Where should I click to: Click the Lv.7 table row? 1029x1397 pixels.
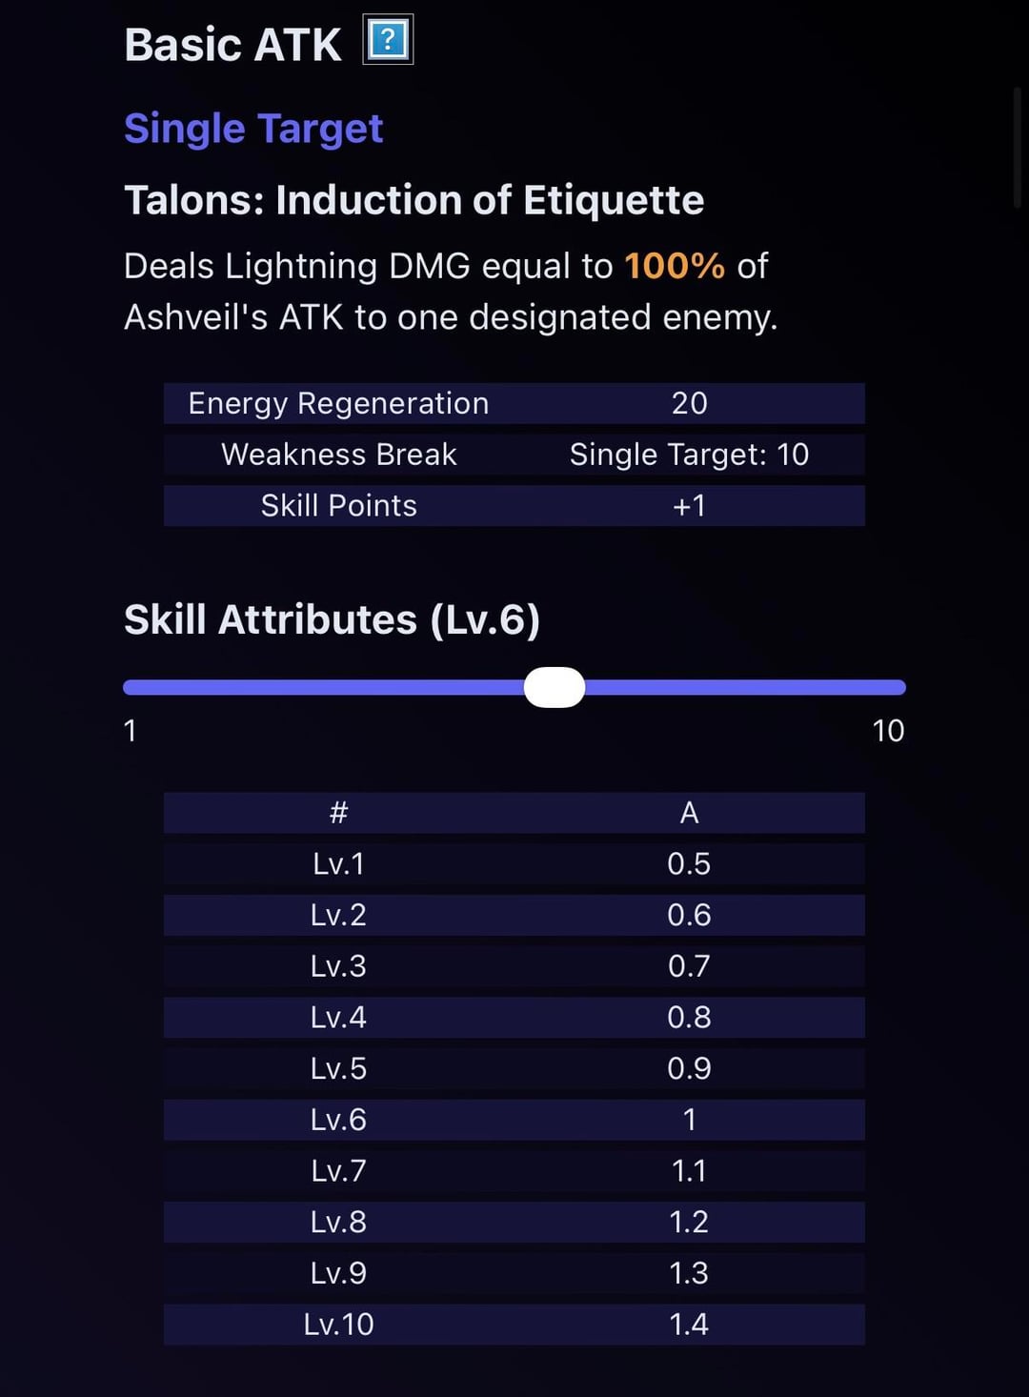click(514, 1171)
